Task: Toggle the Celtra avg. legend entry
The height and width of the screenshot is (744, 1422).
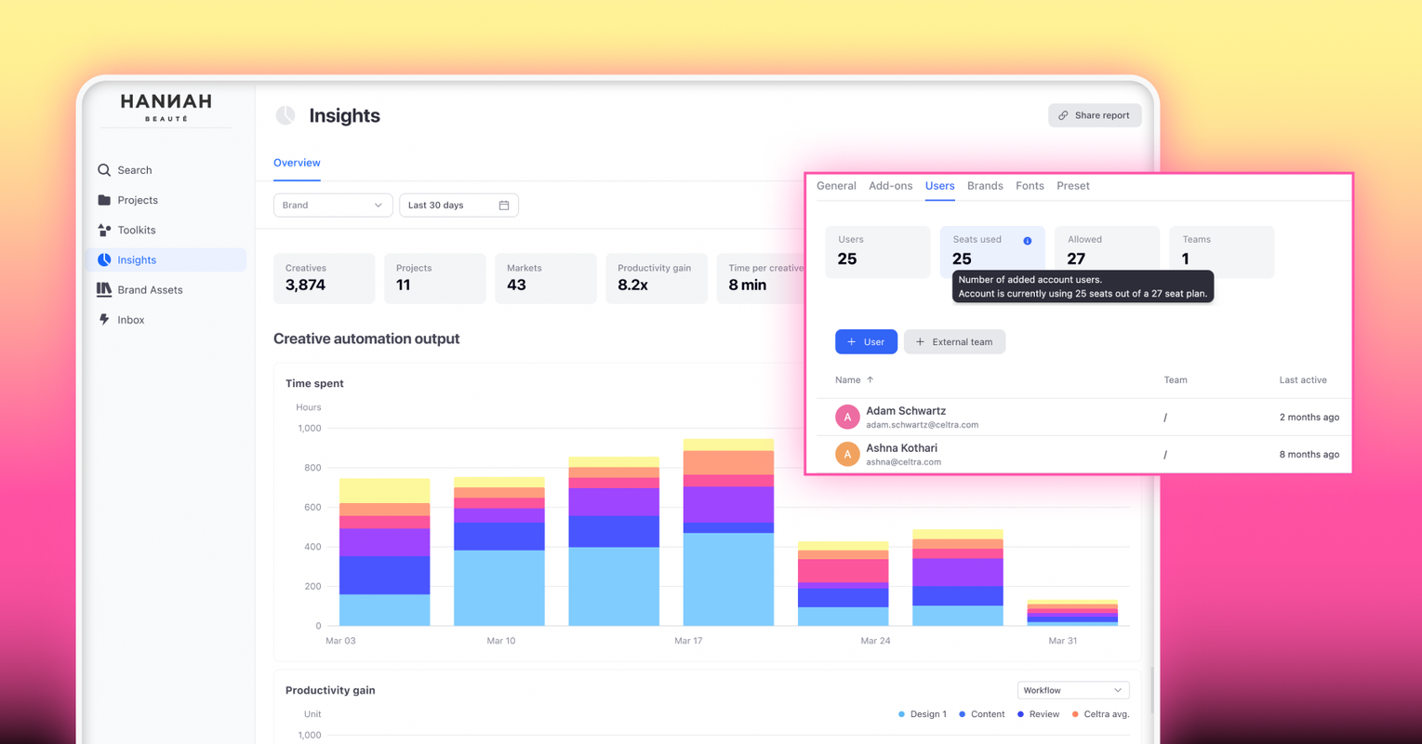Action: 1101,713
